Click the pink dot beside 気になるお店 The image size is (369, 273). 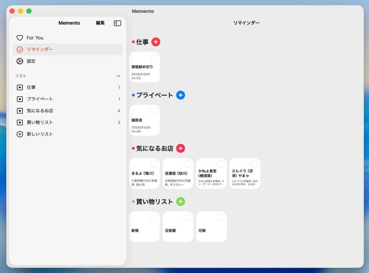click(x=133, y=148)
